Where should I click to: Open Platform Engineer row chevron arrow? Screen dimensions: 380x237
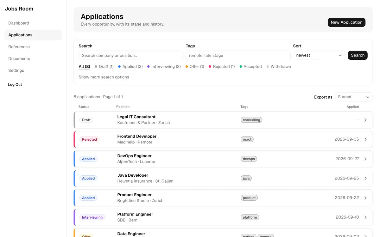[x=365, y=217]
